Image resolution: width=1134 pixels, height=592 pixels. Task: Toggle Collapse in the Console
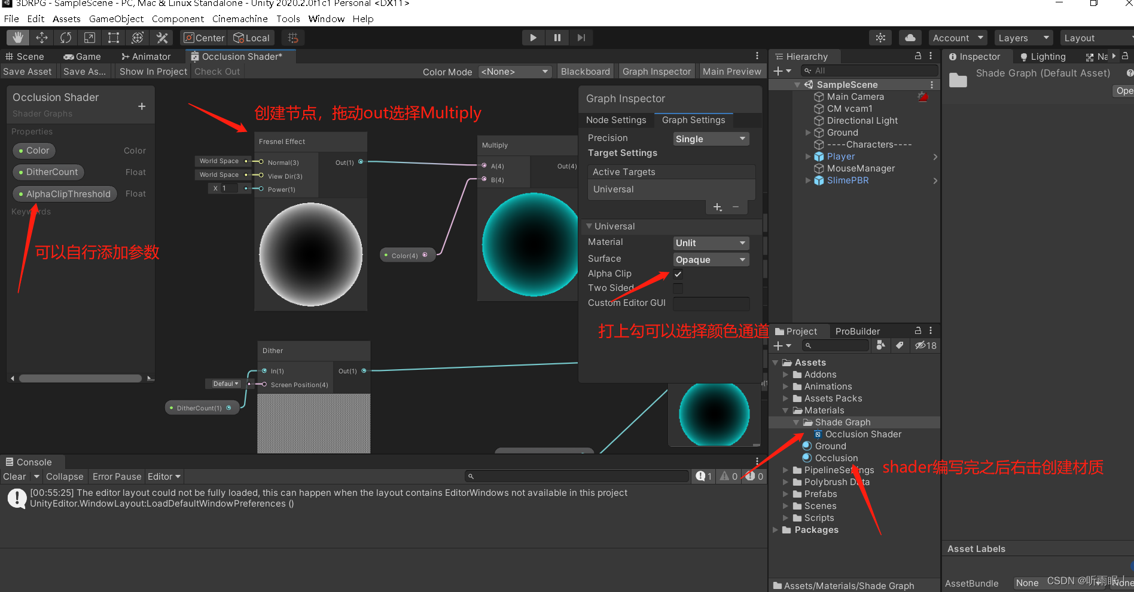coord(65,476)
